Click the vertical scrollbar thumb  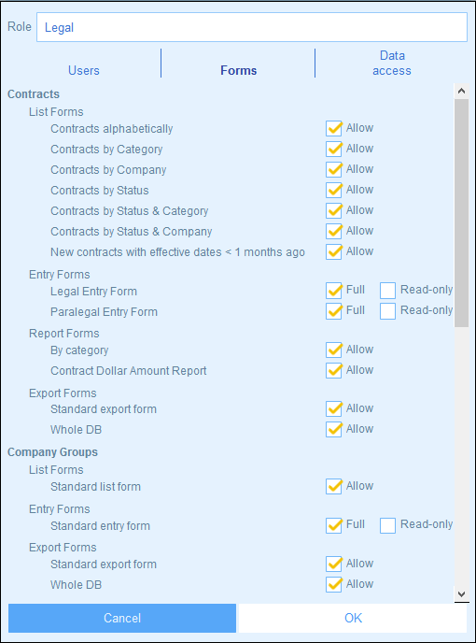click(x=462, y=213)
